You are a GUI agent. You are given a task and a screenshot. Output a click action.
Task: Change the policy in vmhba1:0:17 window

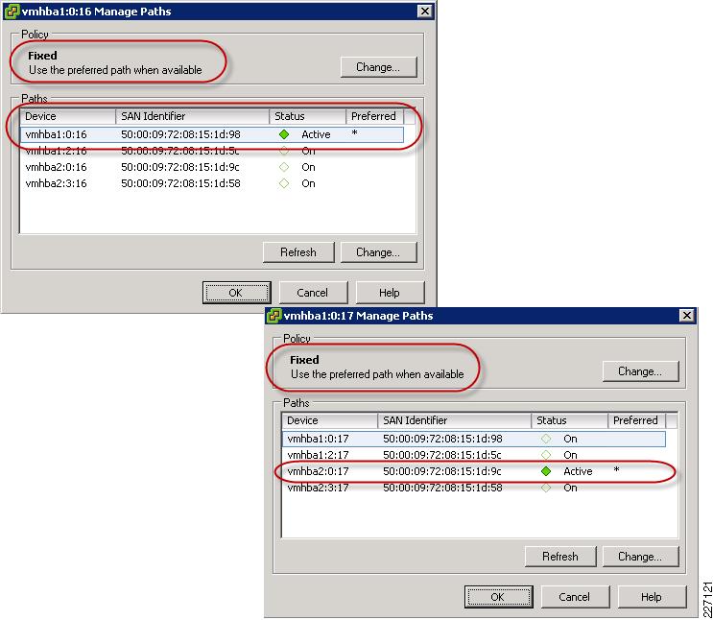pyautogui.click(x=640, y=371)
